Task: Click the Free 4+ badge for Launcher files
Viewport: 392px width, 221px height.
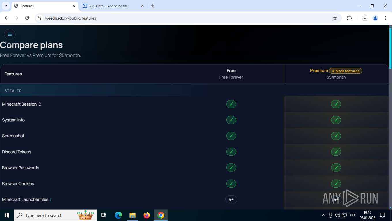Action: pyautogui.click(x=231, y=199)
